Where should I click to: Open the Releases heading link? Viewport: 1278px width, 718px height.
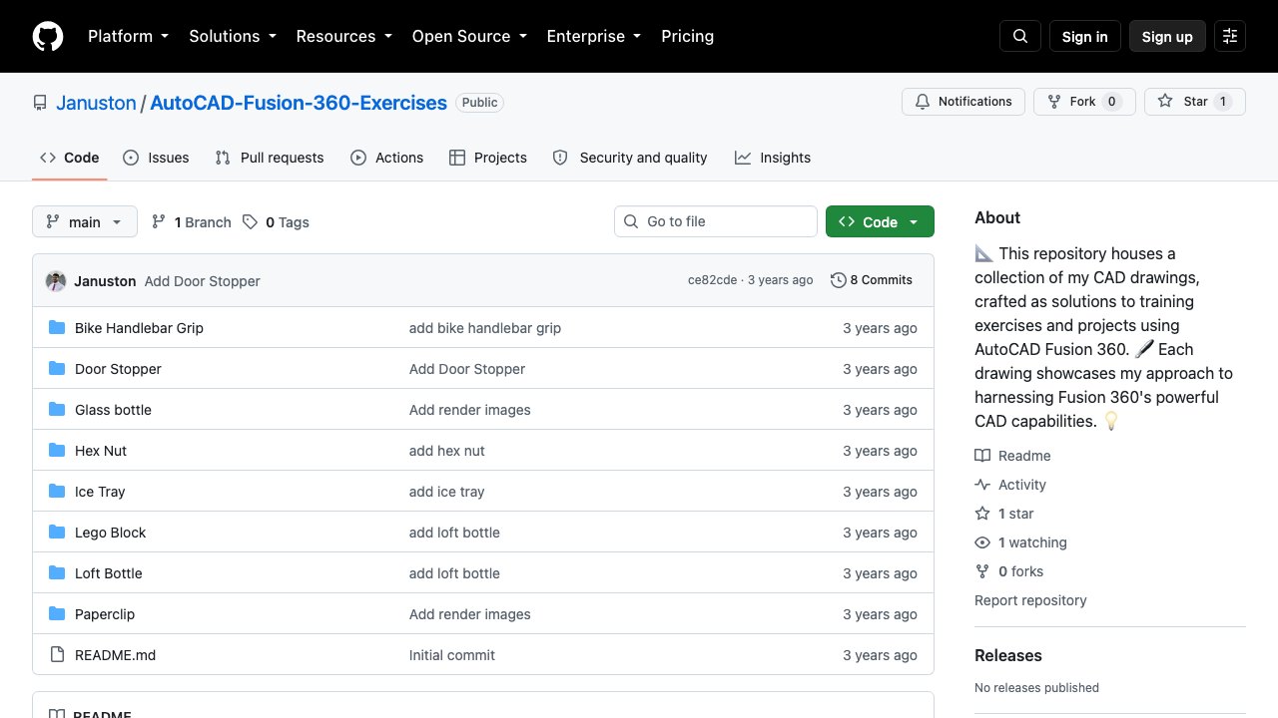click(1008, 655)
